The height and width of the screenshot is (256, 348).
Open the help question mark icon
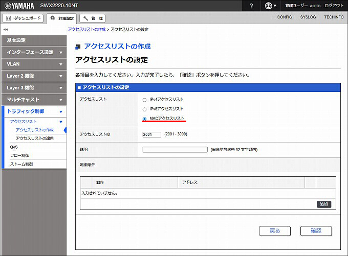(251, 6)
